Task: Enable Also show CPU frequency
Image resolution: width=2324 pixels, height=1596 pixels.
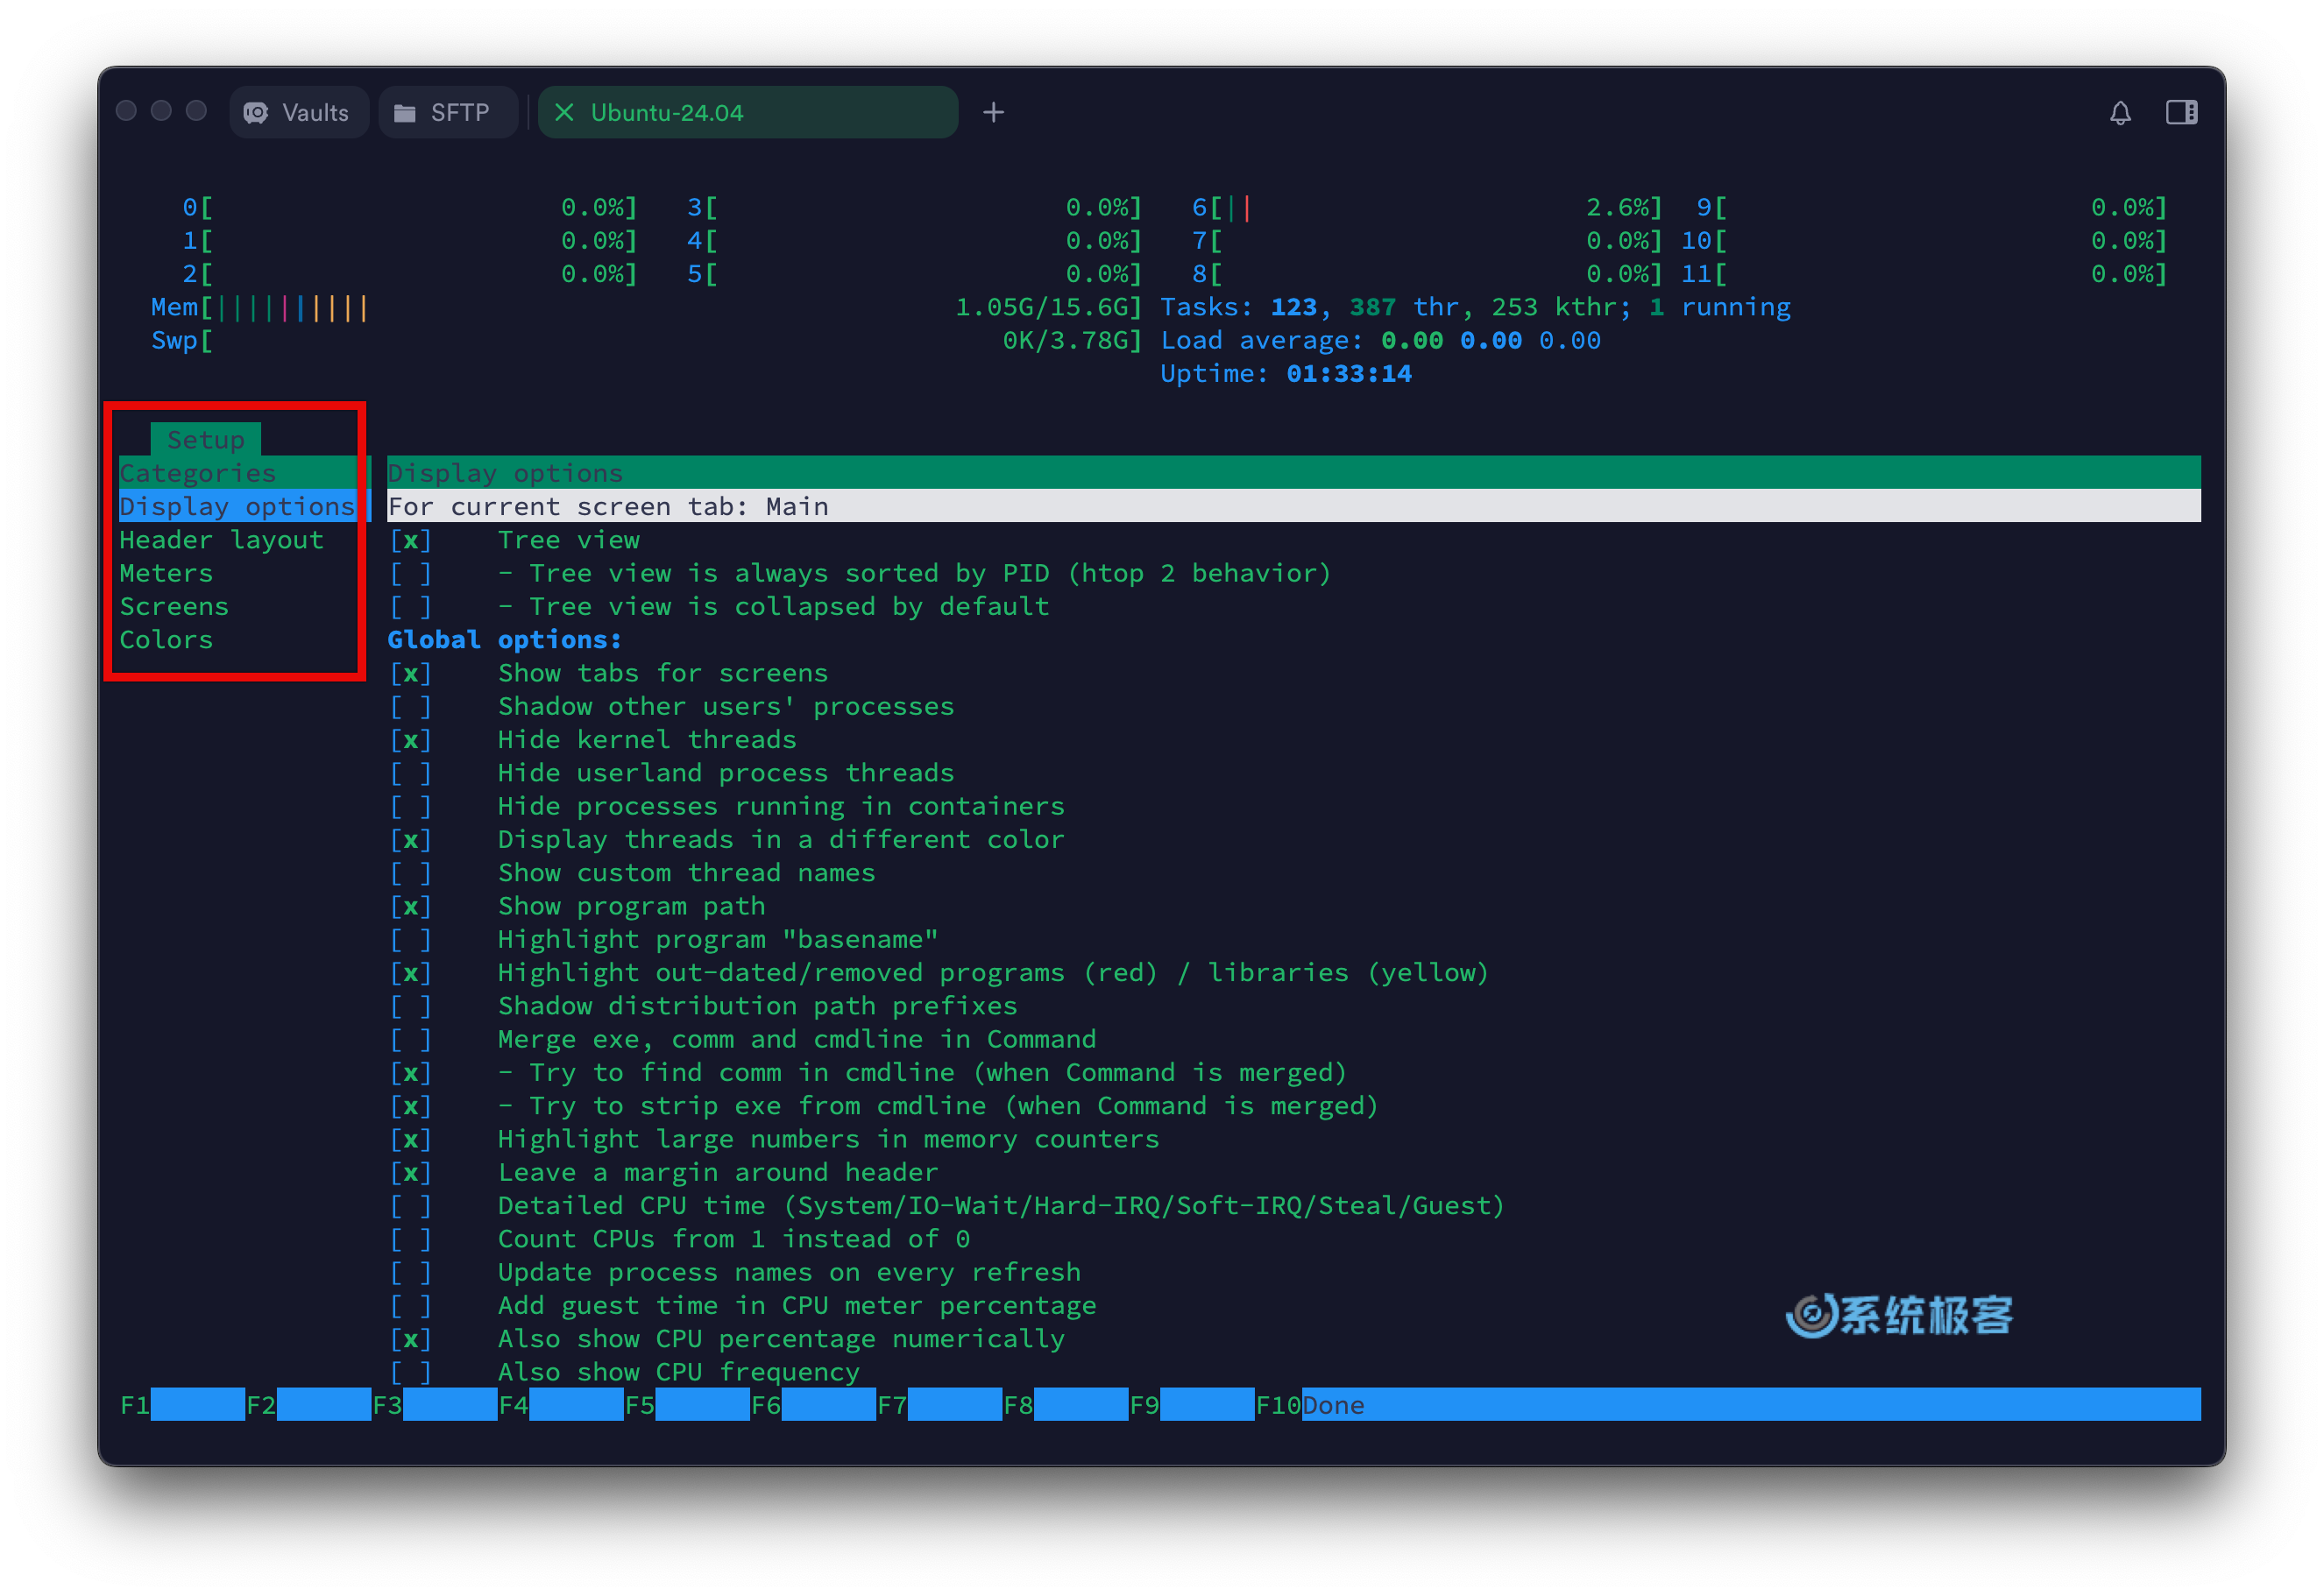Action: pos(410,1372)
